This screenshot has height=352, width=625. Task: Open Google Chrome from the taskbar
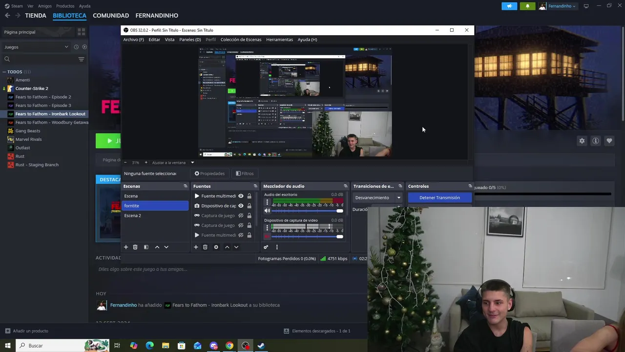tap(229, 346)
